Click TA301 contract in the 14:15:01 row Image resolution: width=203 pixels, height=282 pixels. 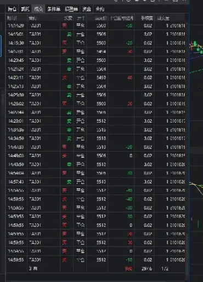coord(35,34)
